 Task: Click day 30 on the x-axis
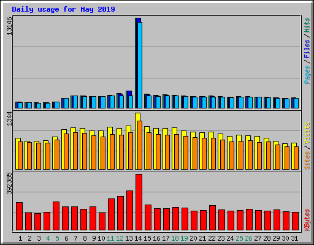(285, 238)
